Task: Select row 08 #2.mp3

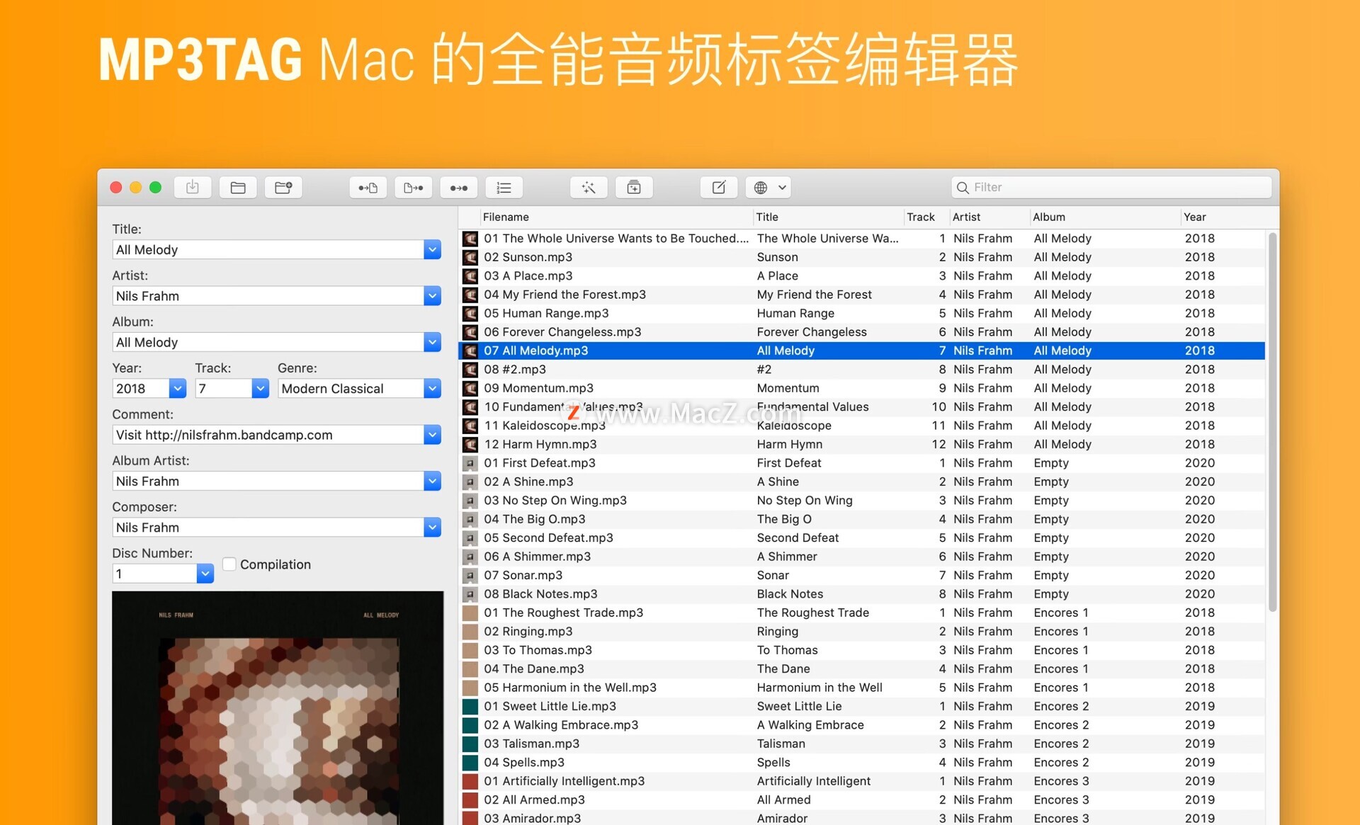Action: [x=862, y=369]
